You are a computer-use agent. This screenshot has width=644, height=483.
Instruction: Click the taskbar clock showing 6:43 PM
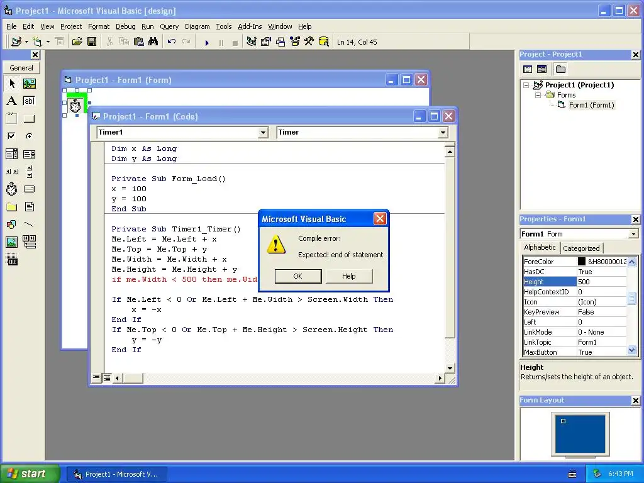click(x=621, y=474)
